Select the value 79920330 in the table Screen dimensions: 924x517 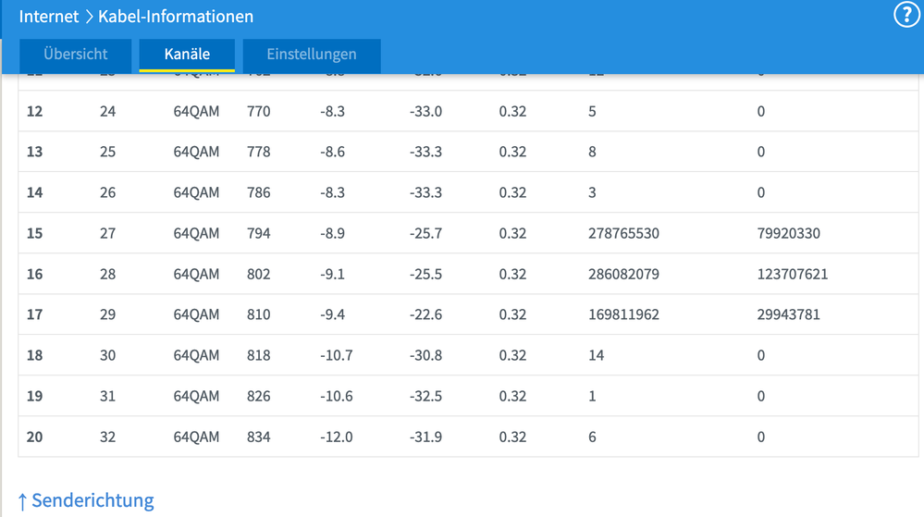(788, 233)
